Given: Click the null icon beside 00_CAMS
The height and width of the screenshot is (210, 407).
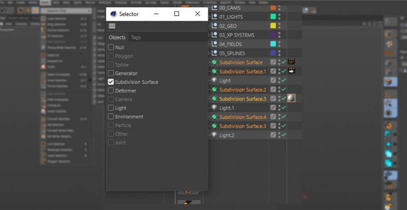Looking at the screenshot, I should tap(214, 8).
